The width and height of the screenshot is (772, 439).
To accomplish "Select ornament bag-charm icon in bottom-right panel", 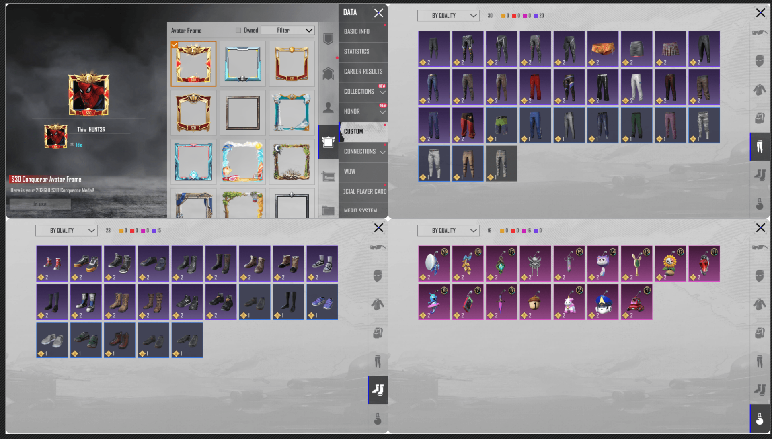I will click(760, 419).
